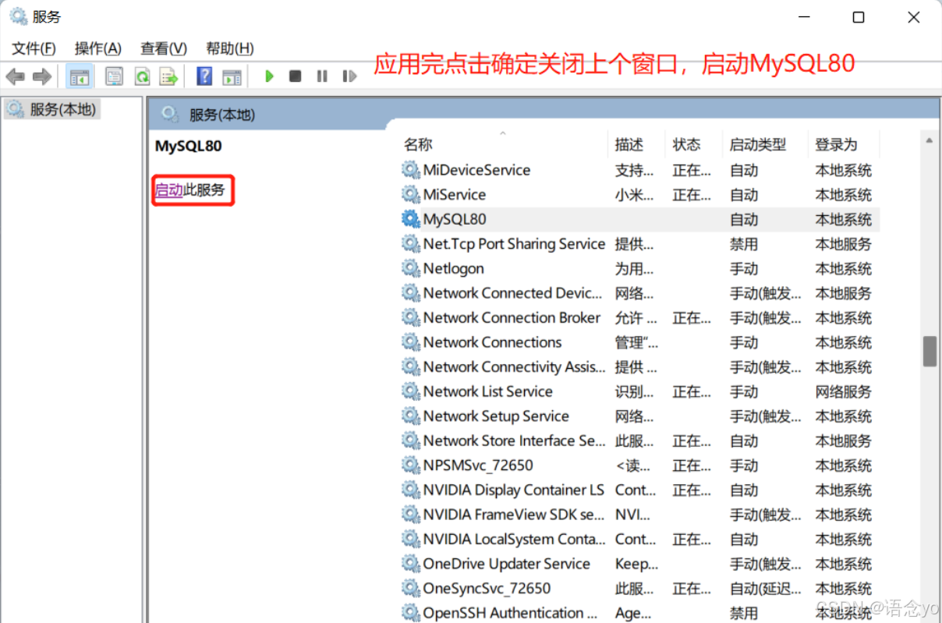
Task: Click the 启动 link to start MySQL80
Action: 169,189
